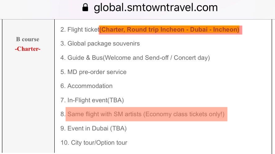
Task: Select City tour/Option tour item
Action: click(94, 143)
